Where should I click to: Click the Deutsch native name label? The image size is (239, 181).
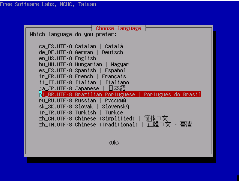[x=113, y=52]
